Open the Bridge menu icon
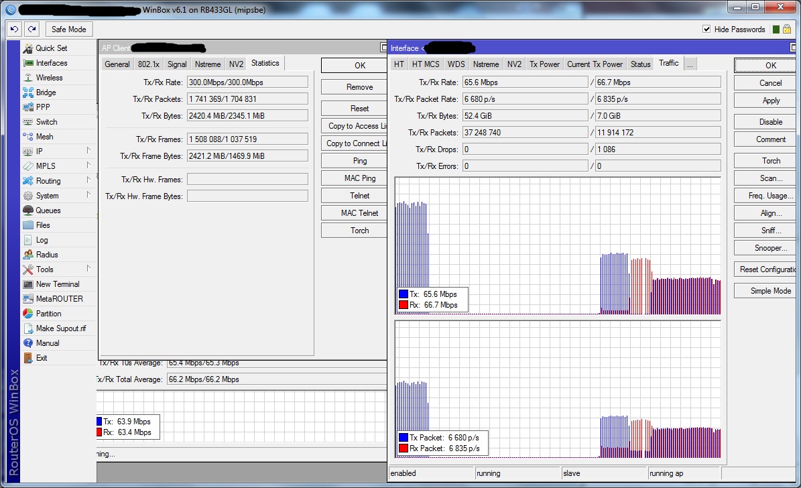Screen dimensions: 801x488 (28, 93)
